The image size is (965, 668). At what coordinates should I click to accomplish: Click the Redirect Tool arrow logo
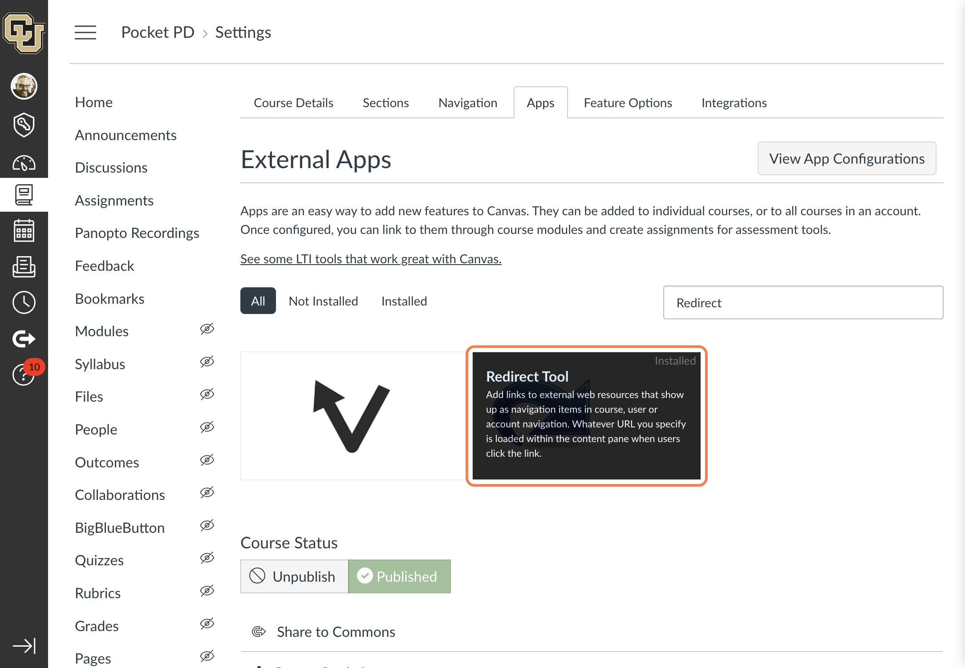[352, 416]
